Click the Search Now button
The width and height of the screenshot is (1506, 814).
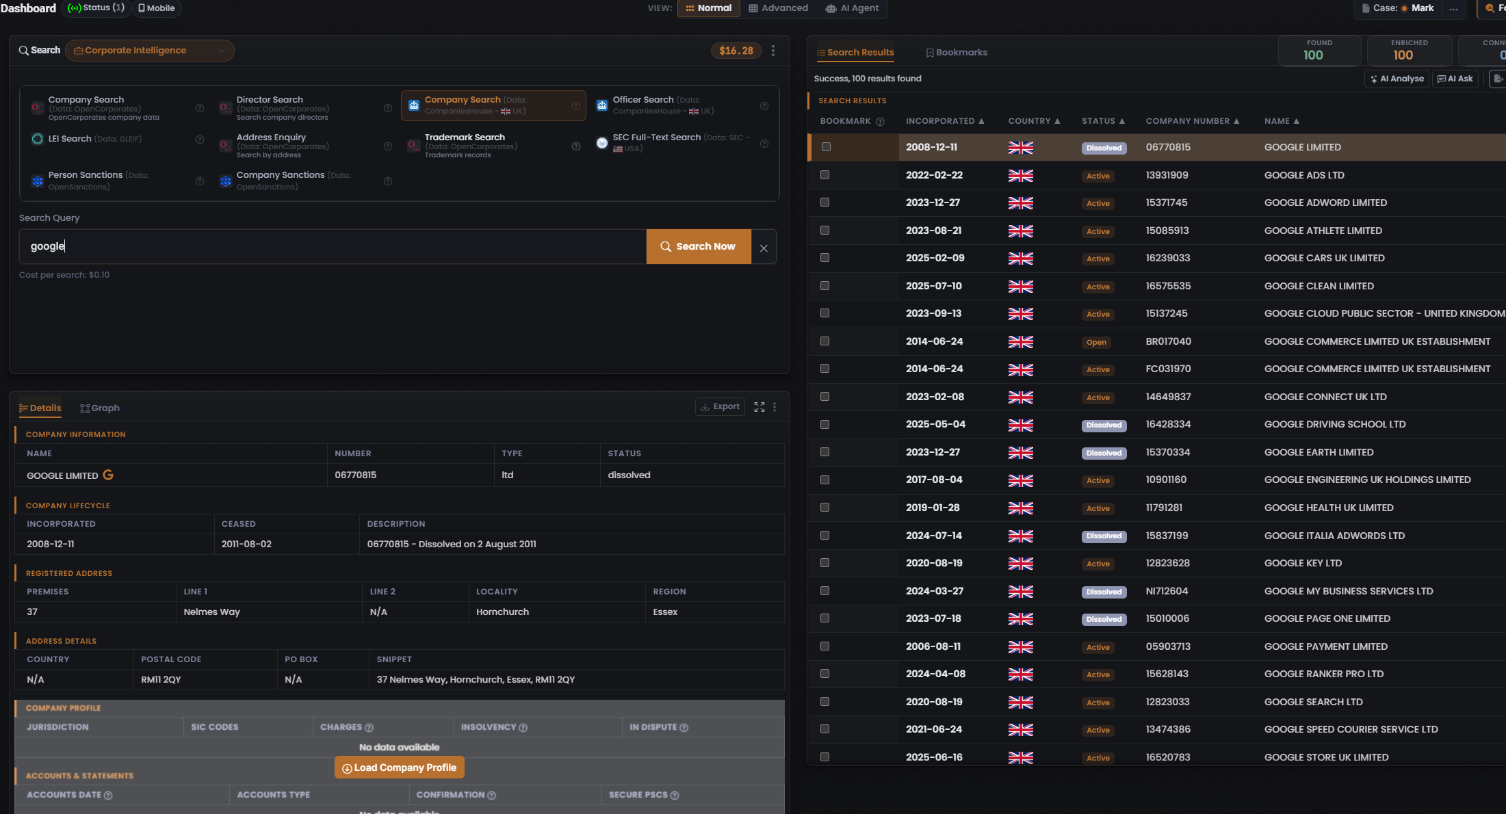[x=699, y=247]
